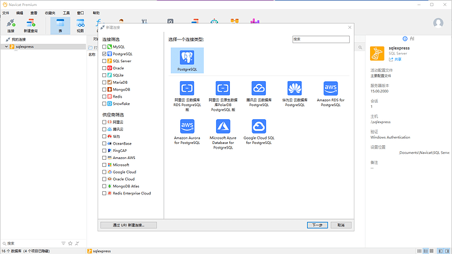The width and height of the screenshot is (452, 254).
Task: Uncheck the PostgreSQL filter checkbox
Action: [x=104, y=54]
